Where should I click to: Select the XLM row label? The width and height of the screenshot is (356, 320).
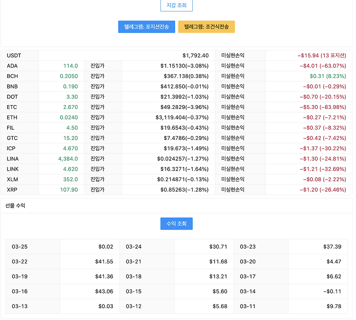(12, 179)
